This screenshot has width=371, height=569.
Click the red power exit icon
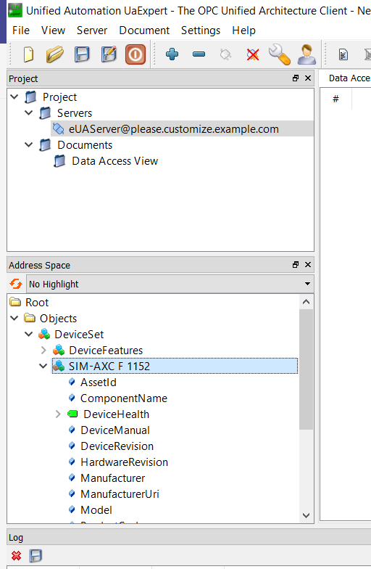(136, 55)
